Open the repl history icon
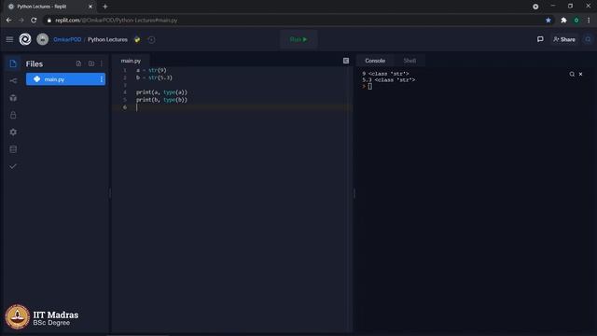 coord(151,39)
